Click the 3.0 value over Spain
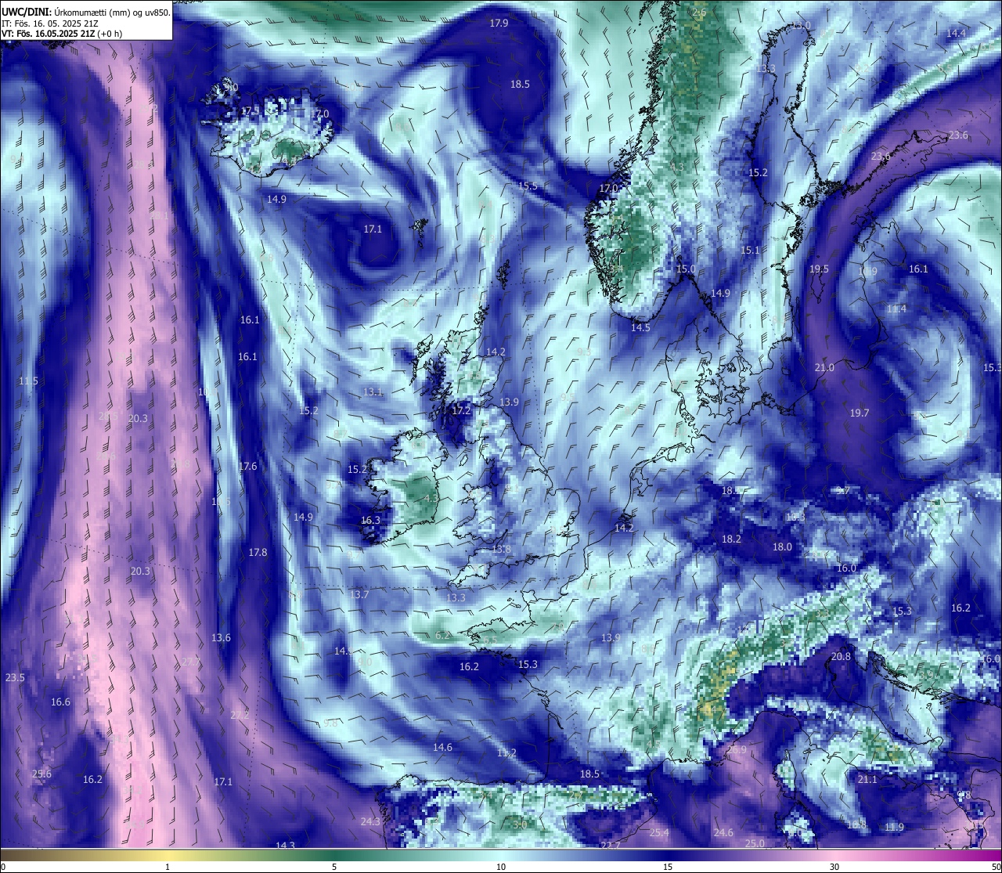 coord(520,825)
